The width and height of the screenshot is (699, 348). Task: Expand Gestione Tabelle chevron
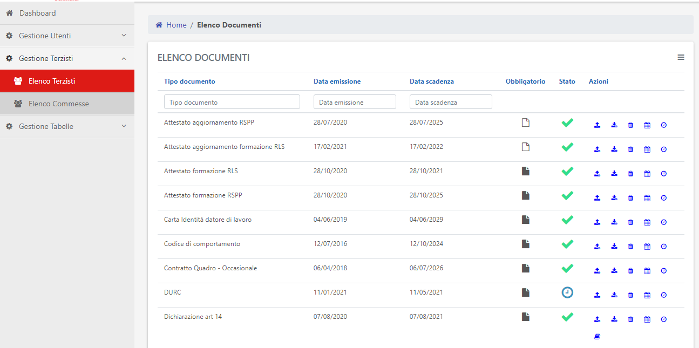(x=124, y=126)
